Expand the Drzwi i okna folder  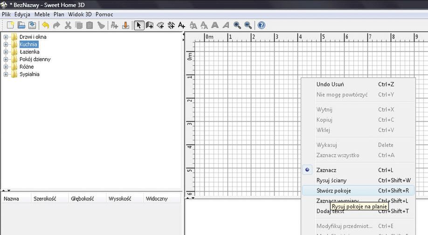(x=6, y=37)
